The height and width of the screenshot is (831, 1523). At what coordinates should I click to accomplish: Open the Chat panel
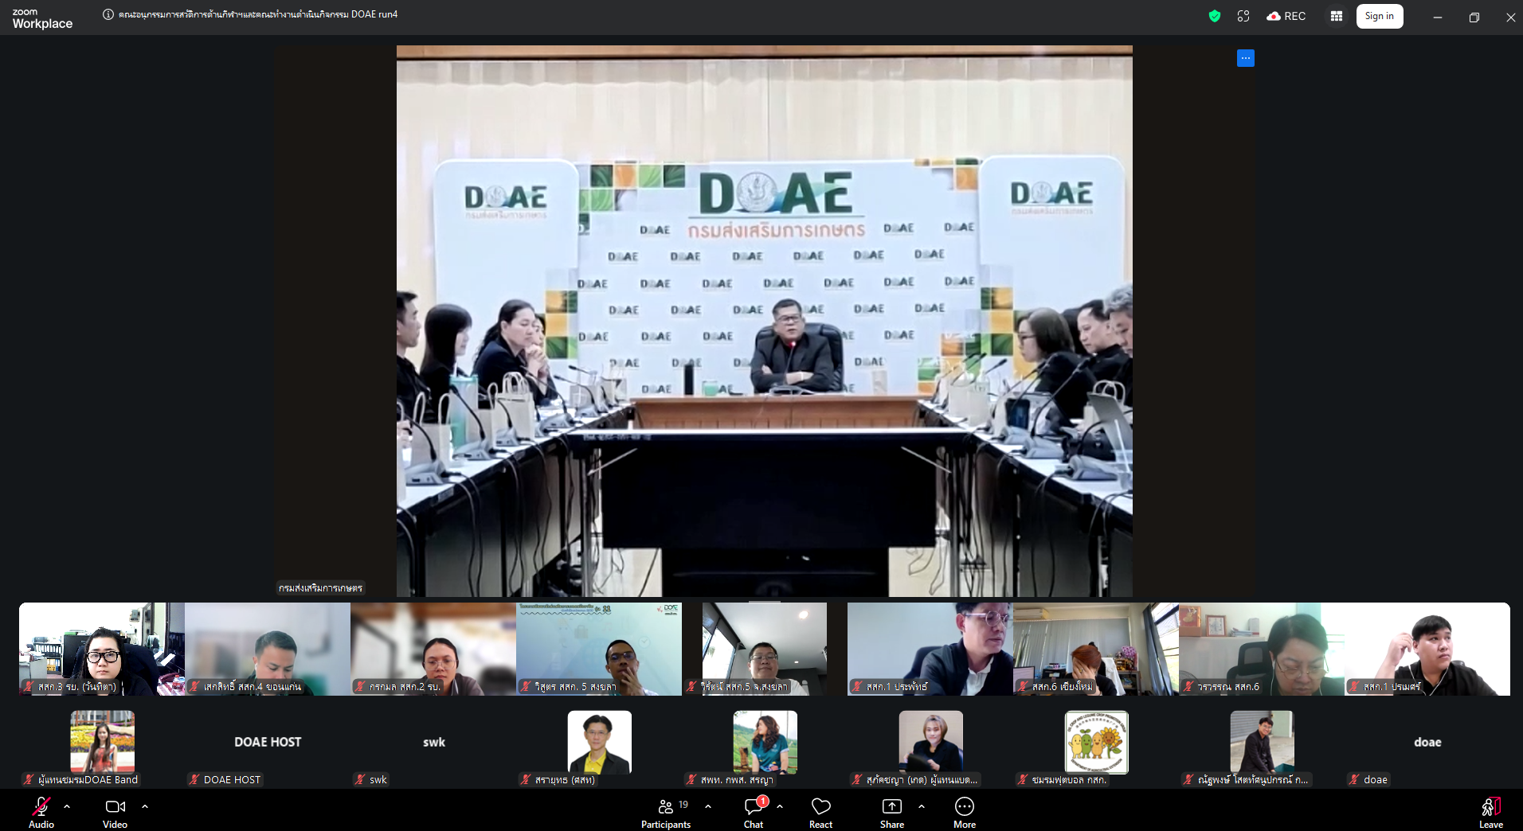point(753,812)
